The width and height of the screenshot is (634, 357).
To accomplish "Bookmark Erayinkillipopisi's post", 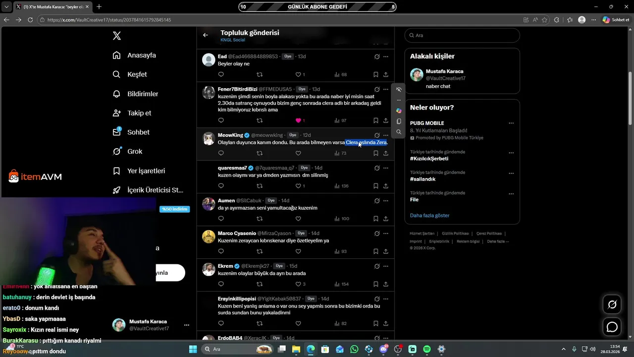I will [375, 324].
